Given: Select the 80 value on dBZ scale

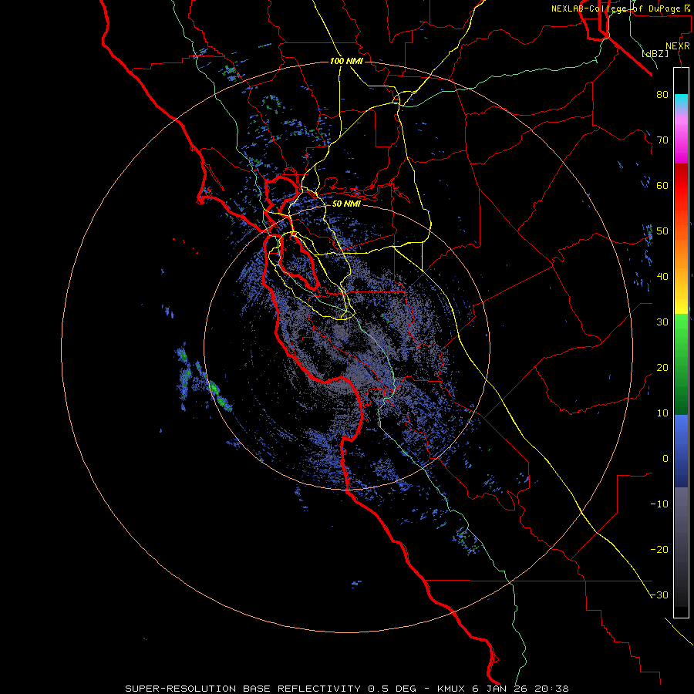Looking at the screenshot, I should pos(662,95).
